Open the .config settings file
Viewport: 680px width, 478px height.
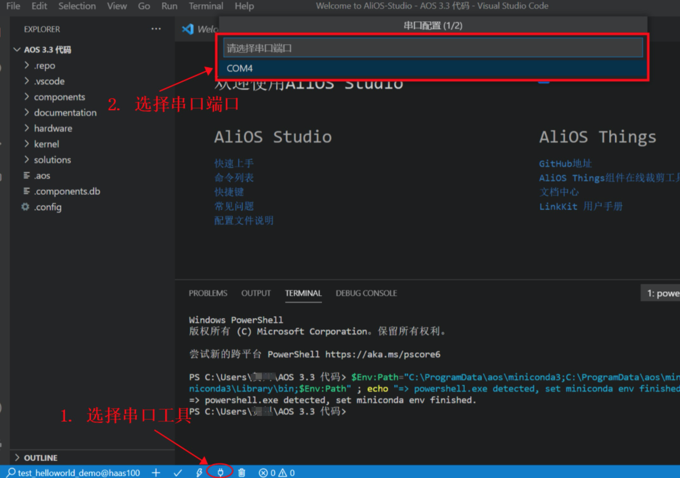pos(48,207)
